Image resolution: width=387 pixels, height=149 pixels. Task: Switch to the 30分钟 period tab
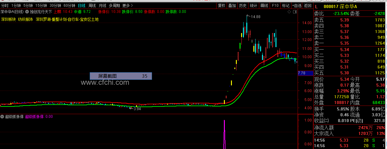55,6
